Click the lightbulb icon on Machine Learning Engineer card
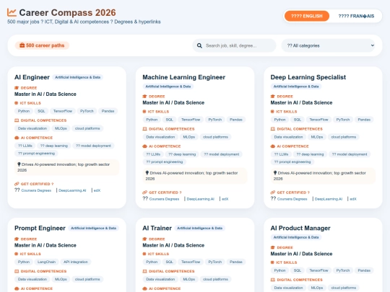The image size is (390, 292). click(x=147, y=173)
